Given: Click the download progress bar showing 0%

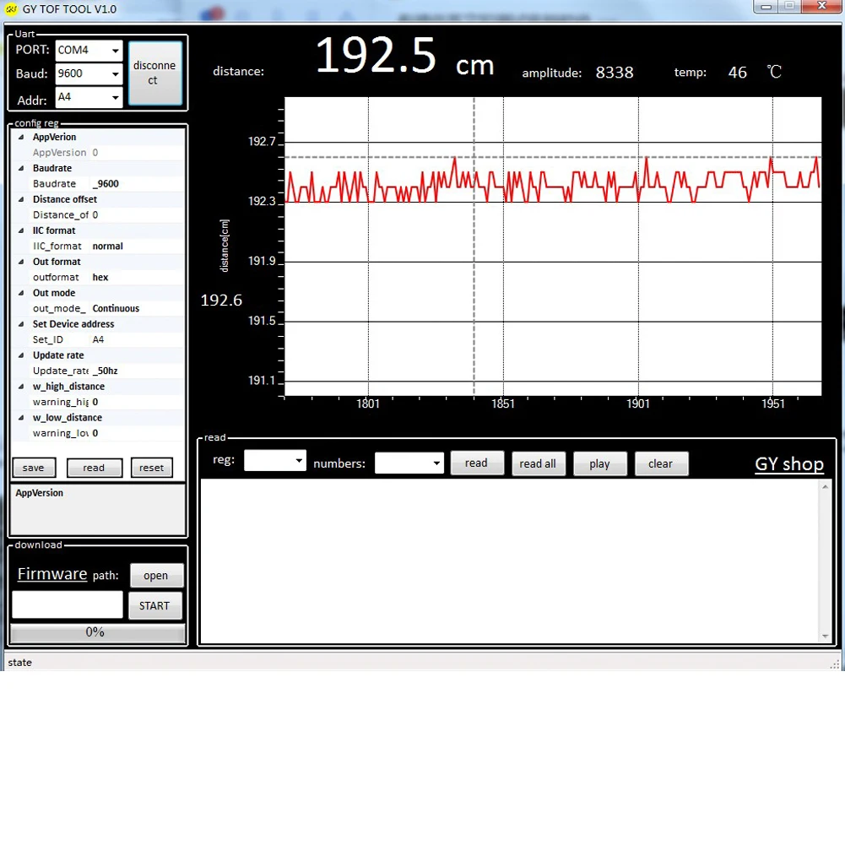Looking at the screenshot, I should click(96, 632).
